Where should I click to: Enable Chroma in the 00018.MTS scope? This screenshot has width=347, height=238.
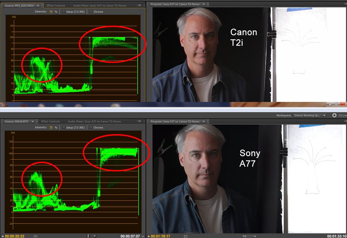pyautogui.click(x=91, y=128)
